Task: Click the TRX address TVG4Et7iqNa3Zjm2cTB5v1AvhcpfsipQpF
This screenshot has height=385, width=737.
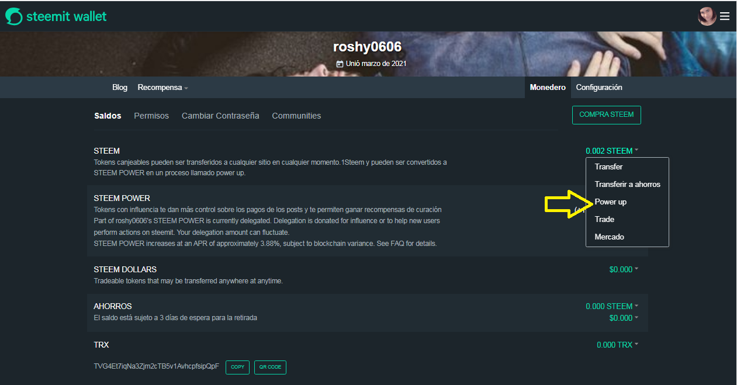Action: [157, 367]
